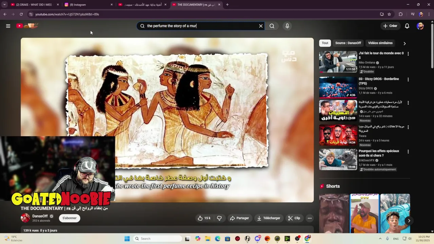This screenshot has height=244, width=434.
Task: Open Copilot from taskbar
Action: [x=198, y=239]
